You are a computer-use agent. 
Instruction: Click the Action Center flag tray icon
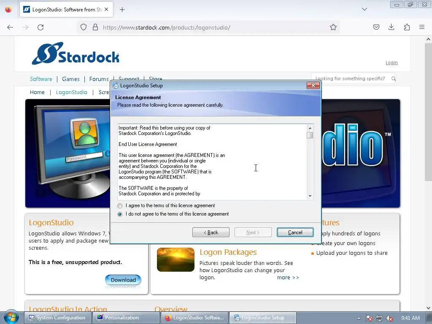[x=369, y=318]
